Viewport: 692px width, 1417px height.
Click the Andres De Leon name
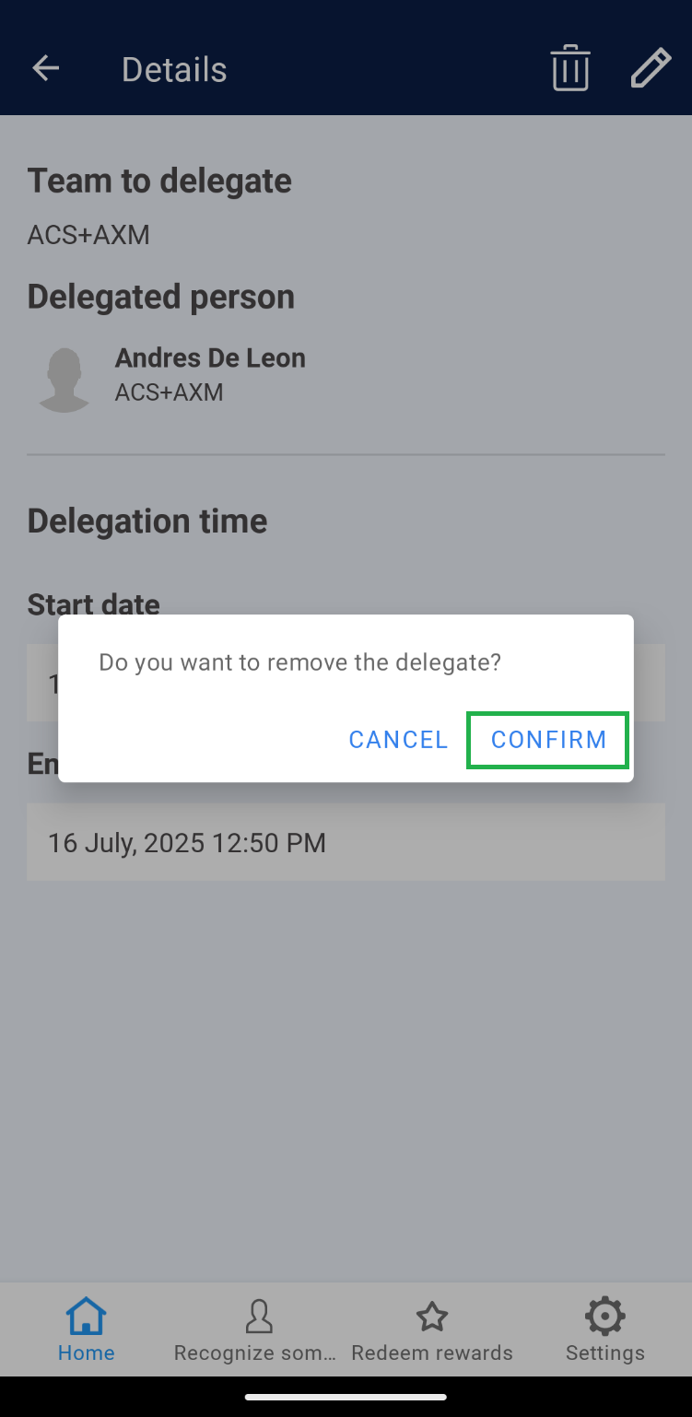(x=210, y=358)
